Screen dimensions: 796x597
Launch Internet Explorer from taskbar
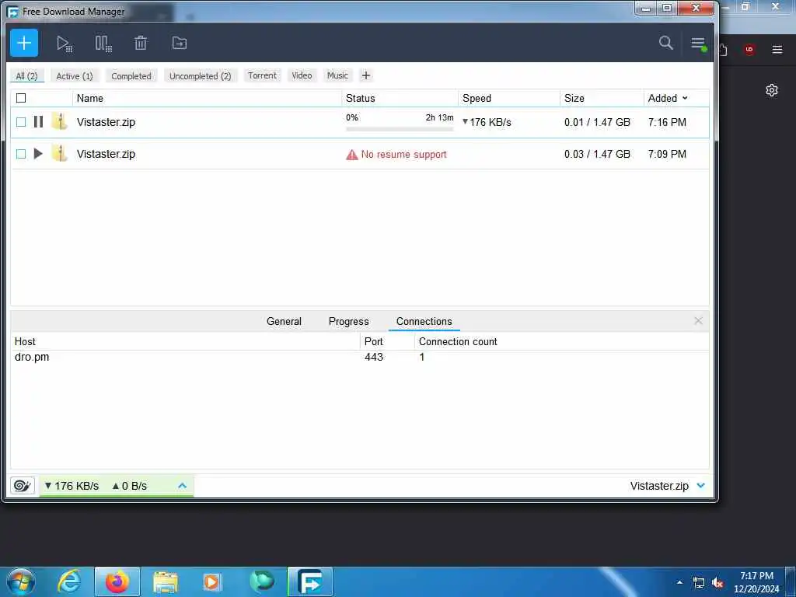point(68,581)
